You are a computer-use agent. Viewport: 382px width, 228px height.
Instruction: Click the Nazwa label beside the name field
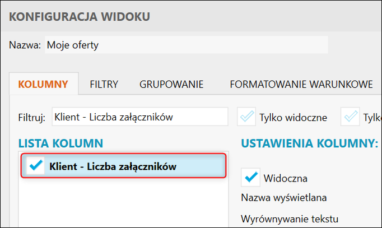pos(25,45)
